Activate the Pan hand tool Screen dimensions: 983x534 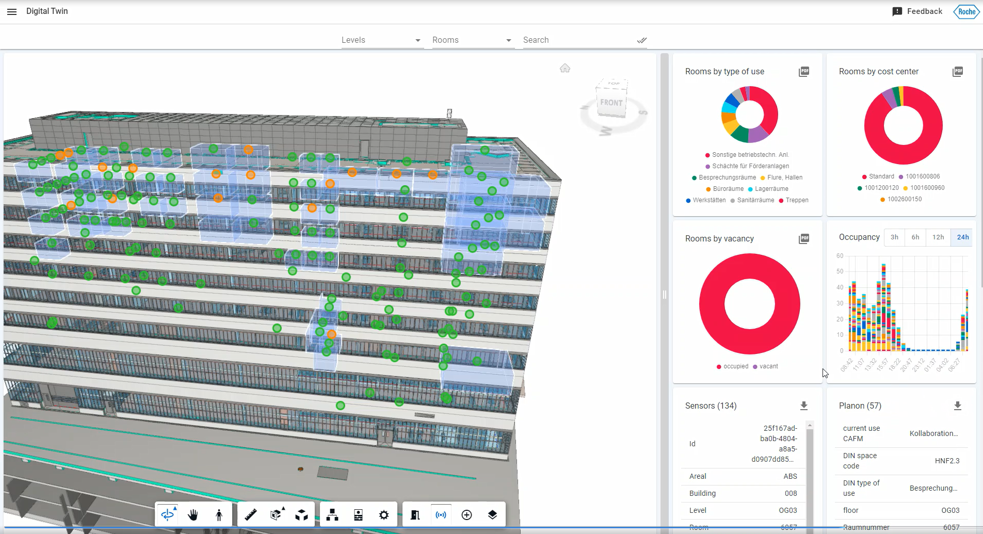(x=193, y=514)
